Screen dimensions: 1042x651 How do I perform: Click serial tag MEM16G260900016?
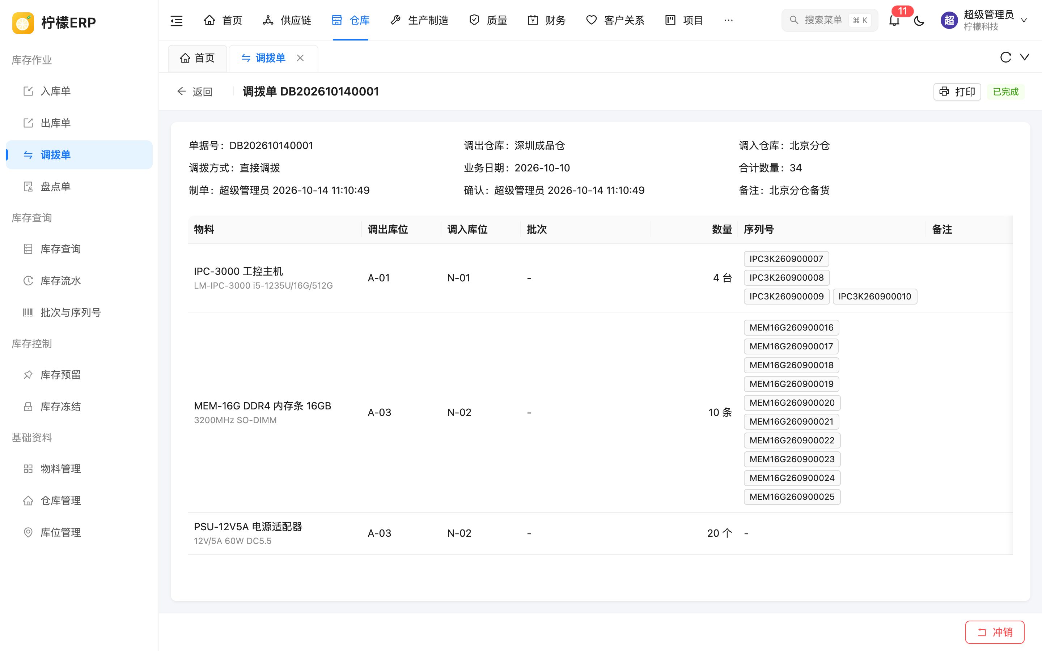791,328
